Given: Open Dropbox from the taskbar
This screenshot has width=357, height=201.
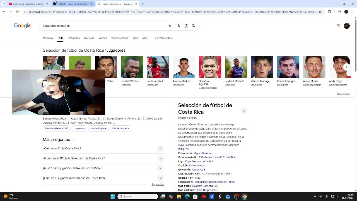Looking at the screenshot, I should coord(212,197).
